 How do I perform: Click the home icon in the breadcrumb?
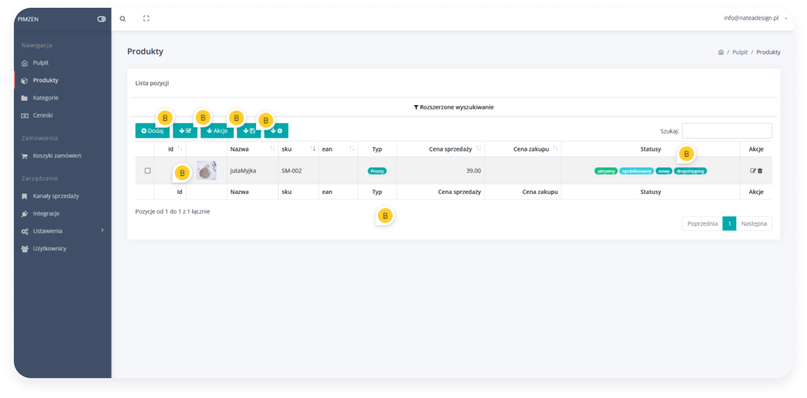pos(721,52)
